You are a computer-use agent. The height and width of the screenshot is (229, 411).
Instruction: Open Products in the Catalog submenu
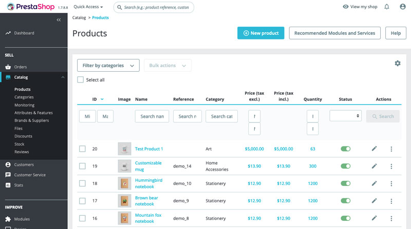[23, 90]
